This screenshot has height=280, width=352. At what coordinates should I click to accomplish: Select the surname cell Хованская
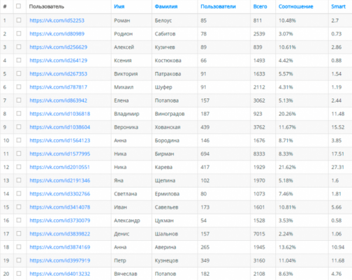(167, 127)
